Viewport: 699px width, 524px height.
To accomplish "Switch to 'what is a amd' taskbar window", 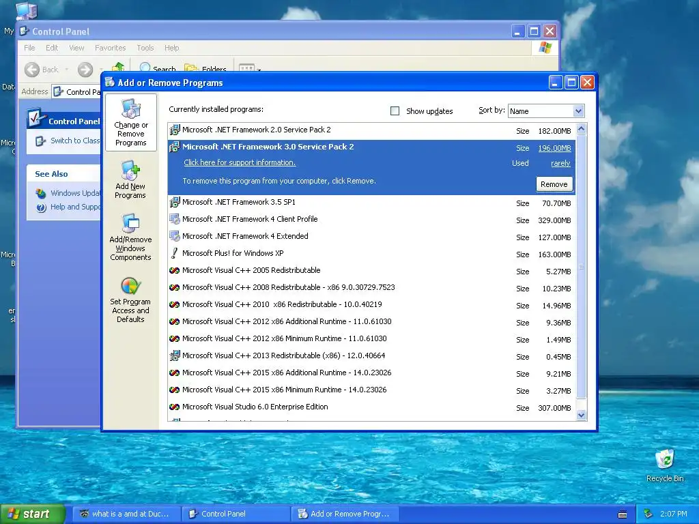I will (126, 514).
